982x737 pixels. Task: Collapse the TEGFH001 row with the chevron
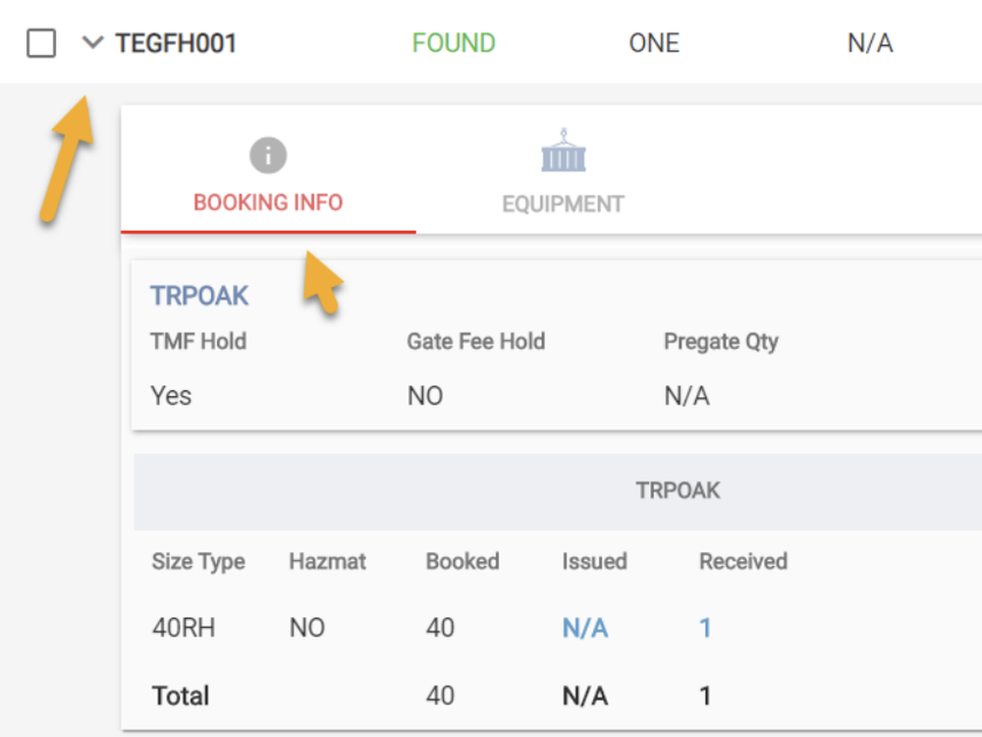(x=92, y=43)
